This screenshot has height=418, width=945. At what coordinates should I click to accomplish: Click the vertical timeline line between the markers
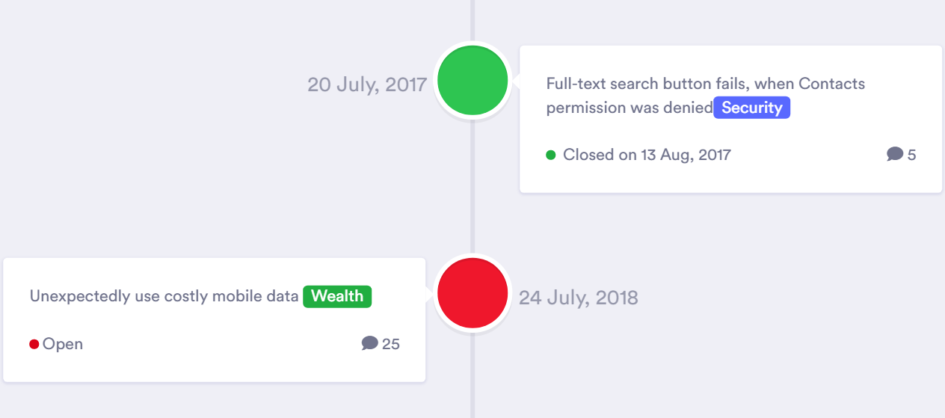click(472, 187)
